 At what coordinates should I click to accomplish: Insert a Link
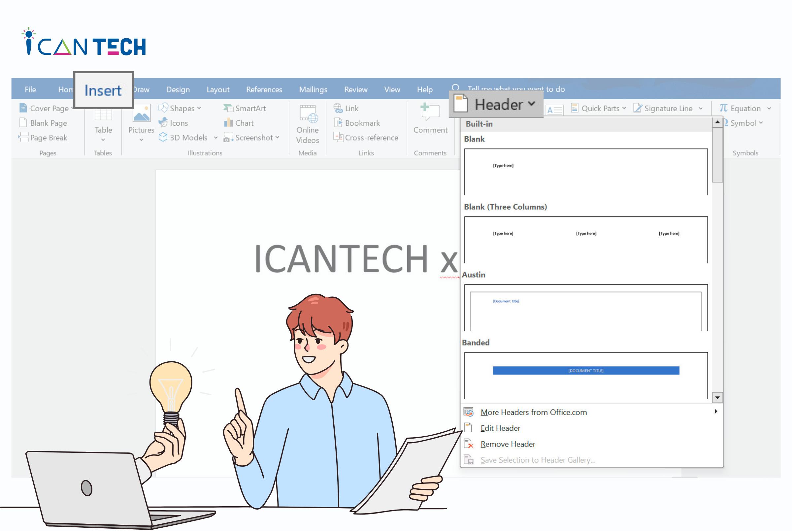pos(346,108)
